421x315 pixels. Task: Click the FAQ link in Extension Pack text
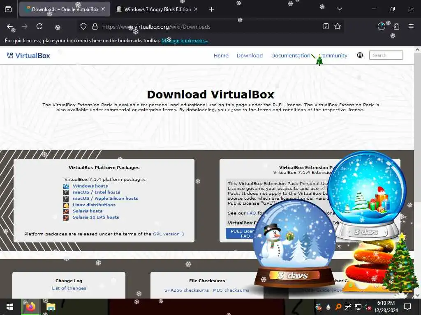(252, 213)
